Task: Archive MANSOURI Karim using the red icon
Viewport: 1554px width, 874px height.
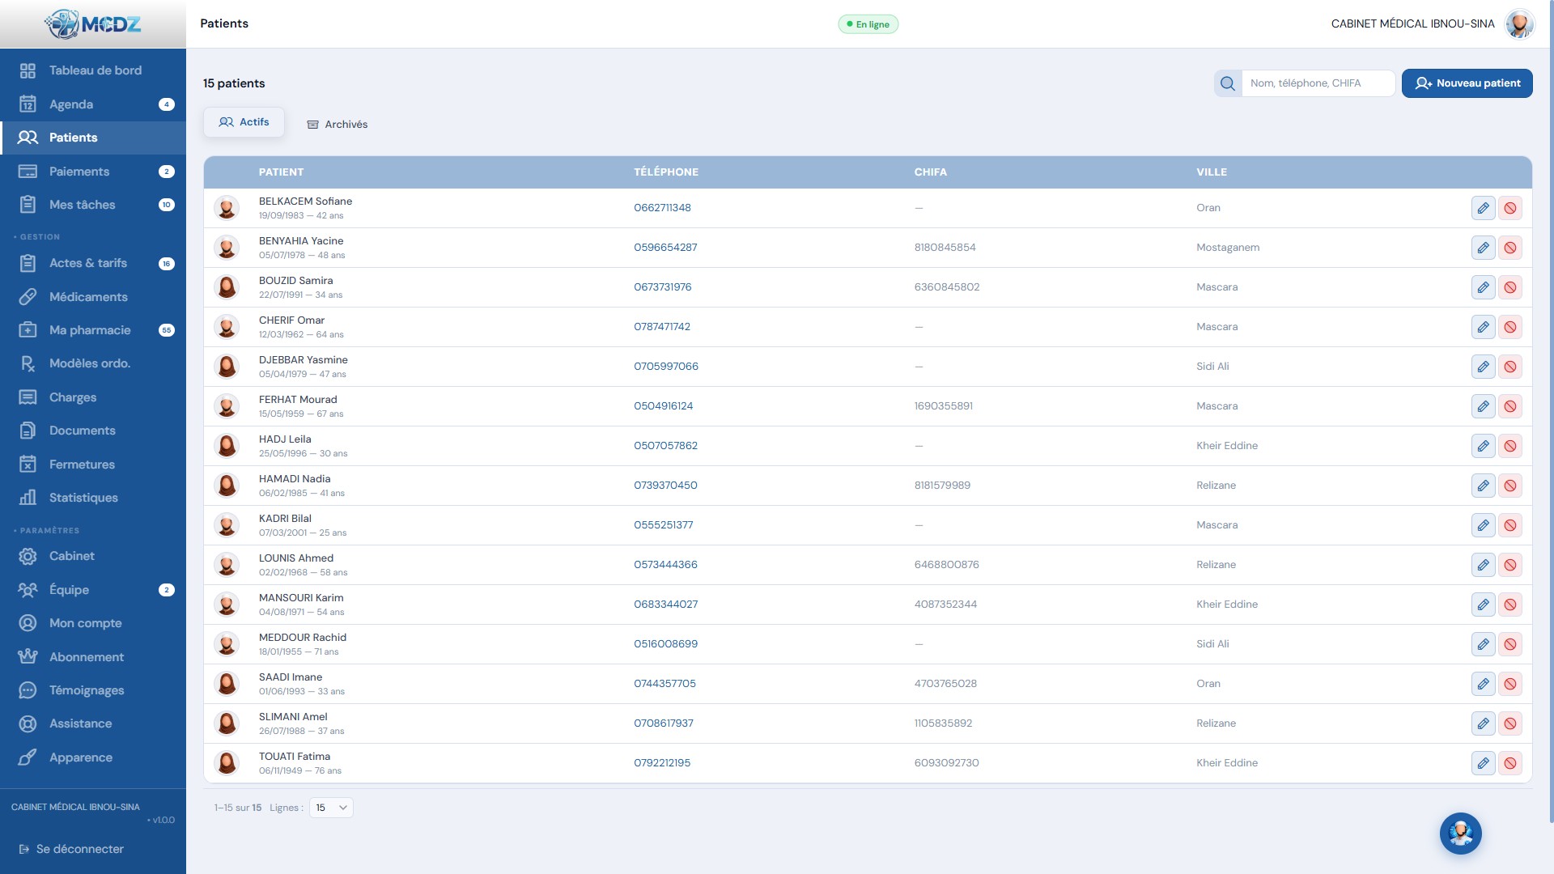Action: coord(1509,605)
